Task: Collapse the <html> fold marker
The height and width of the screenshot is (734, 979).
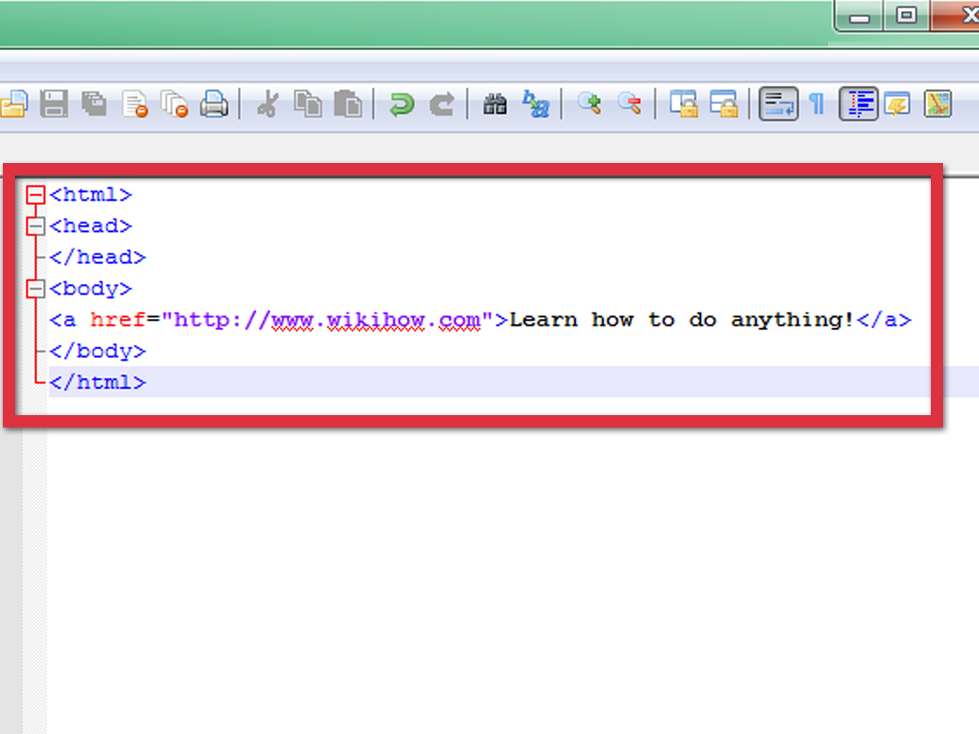Action: coord(35,195)
